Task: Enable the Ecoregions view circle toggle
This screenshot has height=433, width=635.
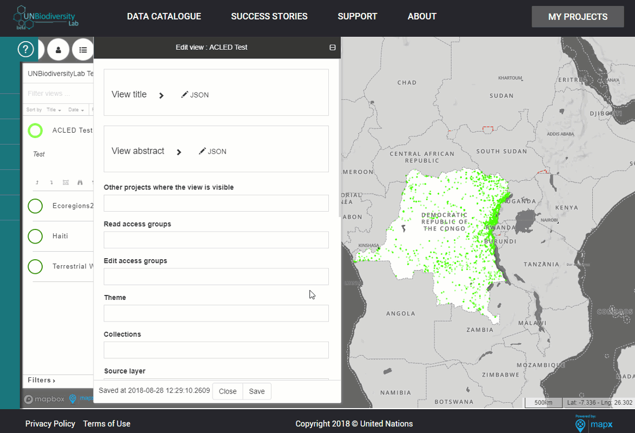Action: [x=35, y=206]
